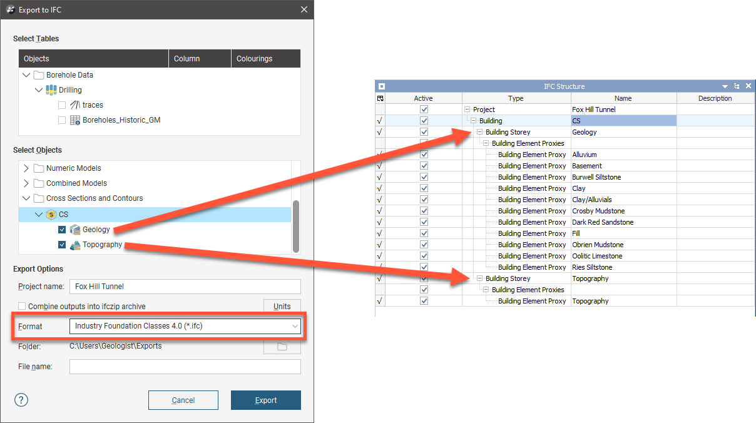The height and width of the screenshot is (423, 756).
Task: Collapse the Borehole Data folder
Action: click(26, 75)
